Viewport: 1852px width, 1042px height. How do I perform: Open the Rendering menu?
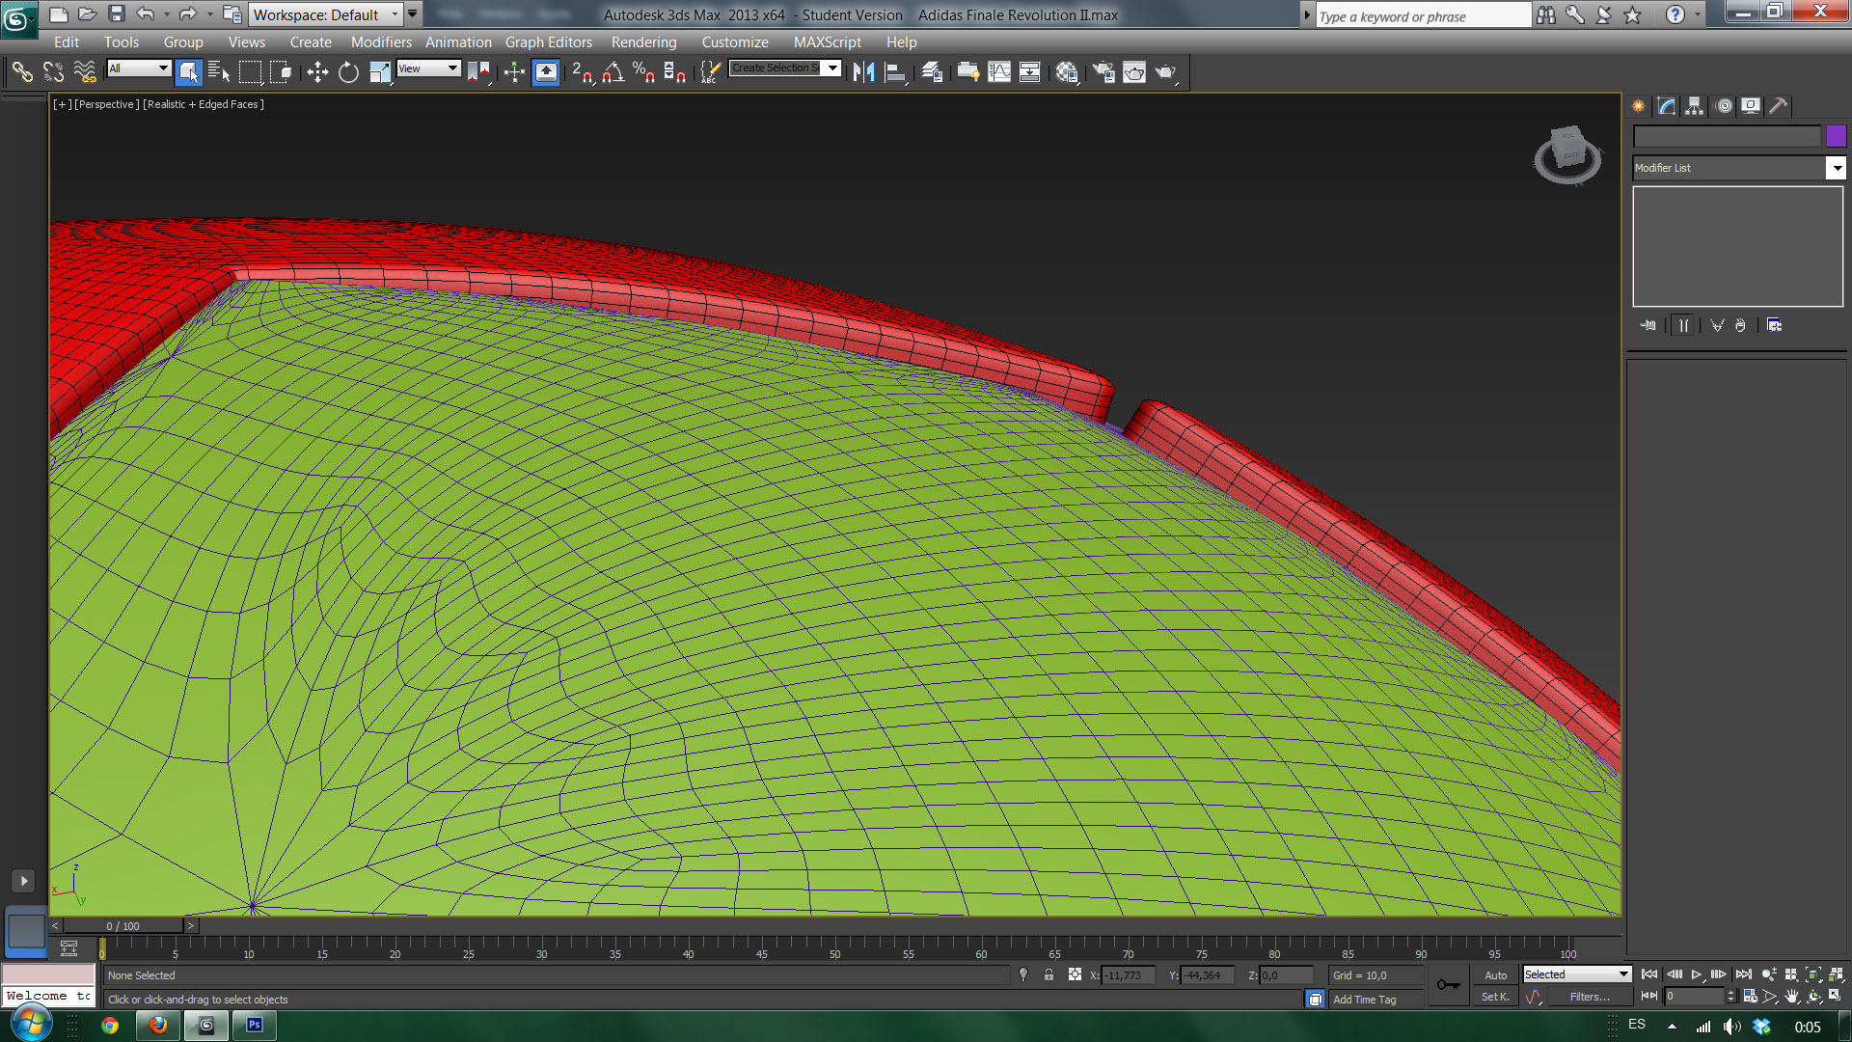[643, 42]
